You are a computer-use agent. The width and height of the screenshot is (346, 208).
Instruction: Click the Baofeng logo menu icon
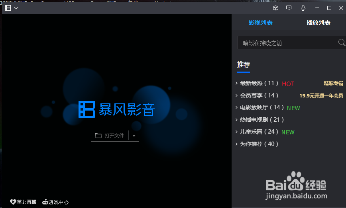point(8,8)
